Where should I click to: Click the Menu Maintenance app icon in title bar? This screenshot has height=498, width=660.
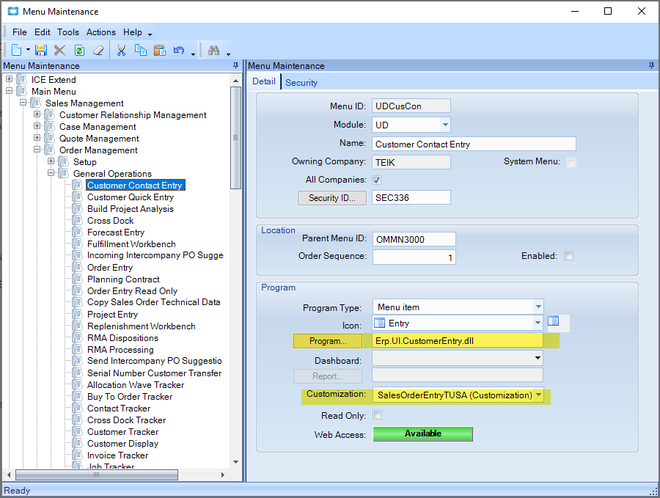(13, 11)
